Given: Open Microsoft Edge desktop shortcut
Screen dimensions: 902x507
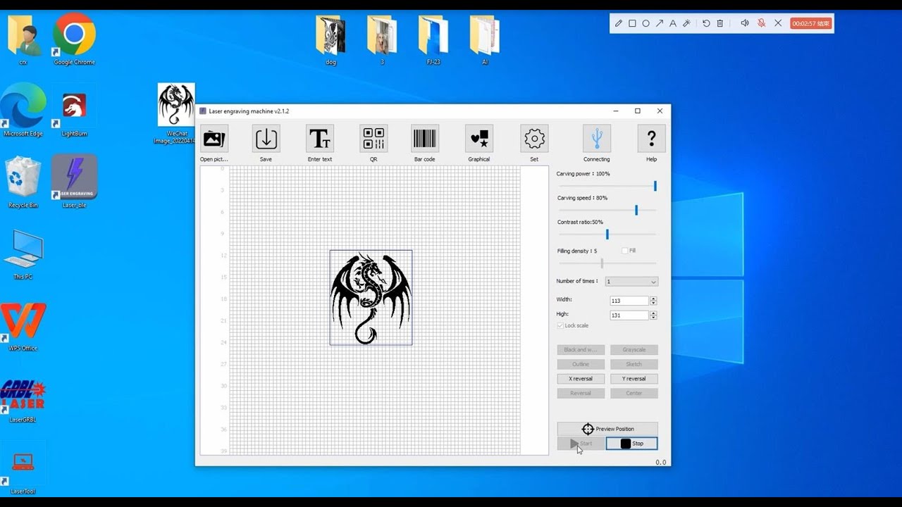Looking at the screenshot, I should [x=23, y=111].
